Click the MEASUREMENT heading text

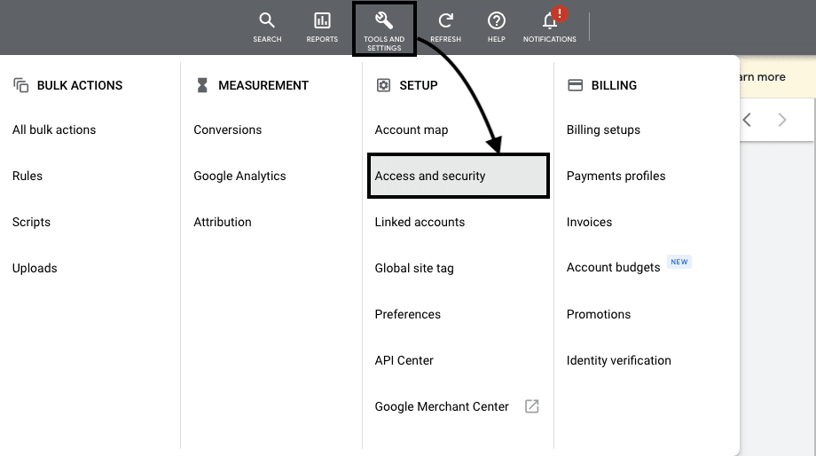click(263, 85)
